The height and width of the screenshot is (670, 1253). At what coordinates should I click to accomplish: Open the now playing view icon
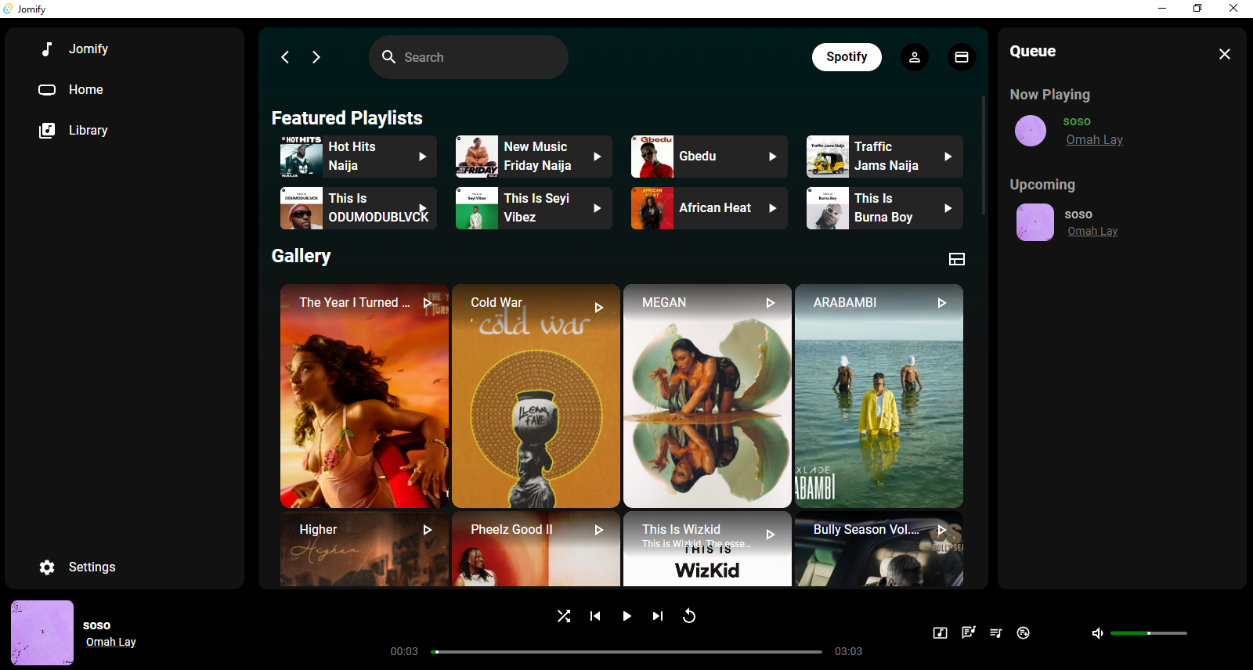[x=941, y=633]
